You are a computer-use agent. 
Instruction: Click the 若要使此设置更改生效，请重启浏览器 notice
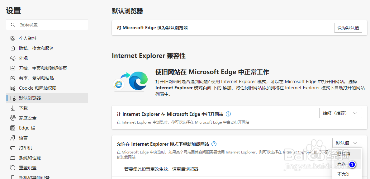click(x=161, y=169)
